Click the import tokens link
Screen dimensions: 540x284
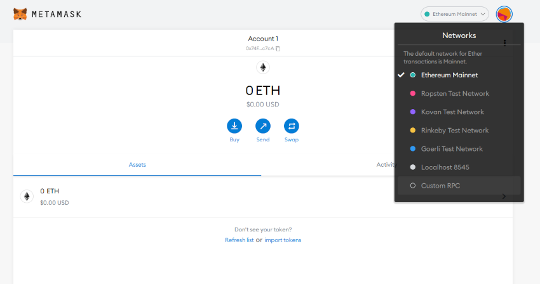[x=283, y=240]
